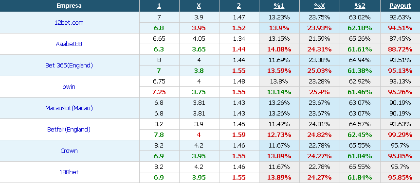Sort by the Payout header

[400, 6]
